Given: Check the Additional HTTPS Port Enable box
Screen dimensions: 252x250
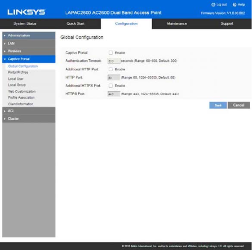Looking at the screenshot, I should [111, 86].
